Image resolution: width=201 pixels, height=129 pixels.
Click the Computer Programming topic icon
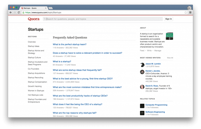point(142,106)
